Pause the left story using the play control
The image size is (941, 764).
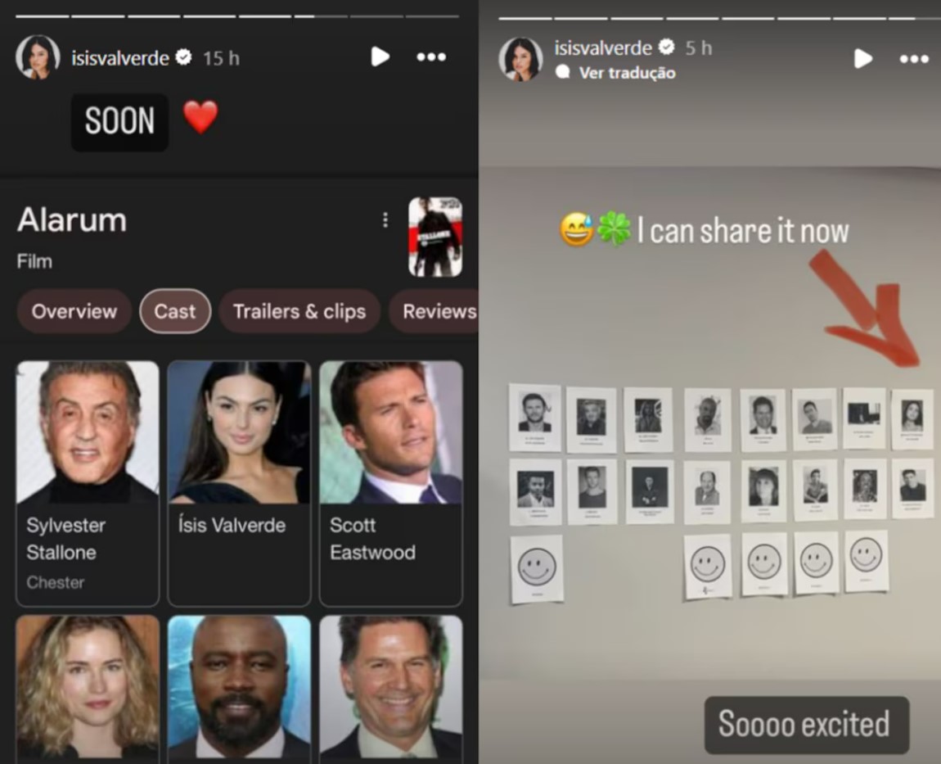379,57
